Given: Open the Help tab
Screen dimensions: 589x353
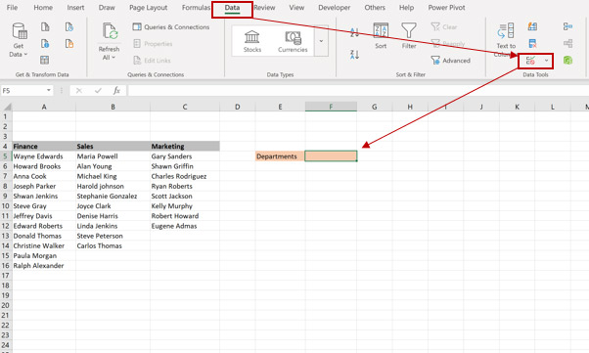Looking at the screenshot, I should click(406, 8).
